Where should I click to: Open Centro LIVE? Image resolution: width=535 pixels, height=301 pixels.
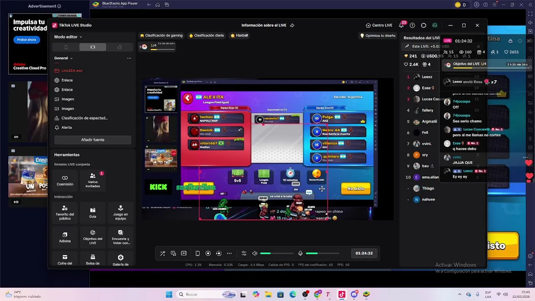point(379,26)
